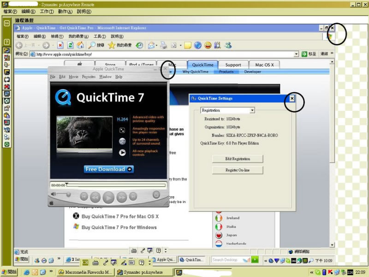The height and width of the screenshot is (277, 369).
Task: Click IE Back arrow button
Action: pos(19,45)
